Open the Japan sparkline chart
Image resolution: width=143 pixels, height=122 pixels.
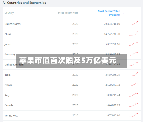134,44
